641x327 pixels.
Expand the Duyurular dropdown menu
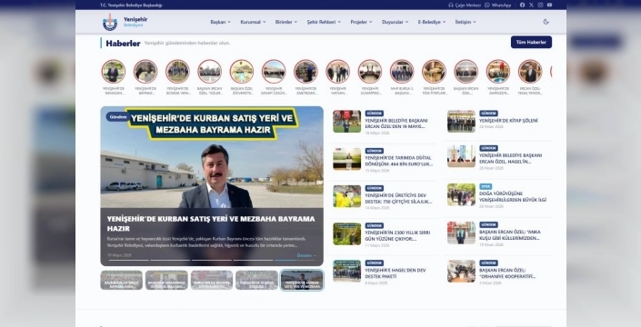coord(395,22)
